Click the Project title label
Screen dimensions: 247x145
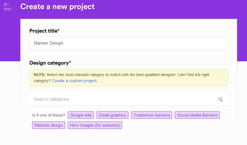(x=44, y=31)
